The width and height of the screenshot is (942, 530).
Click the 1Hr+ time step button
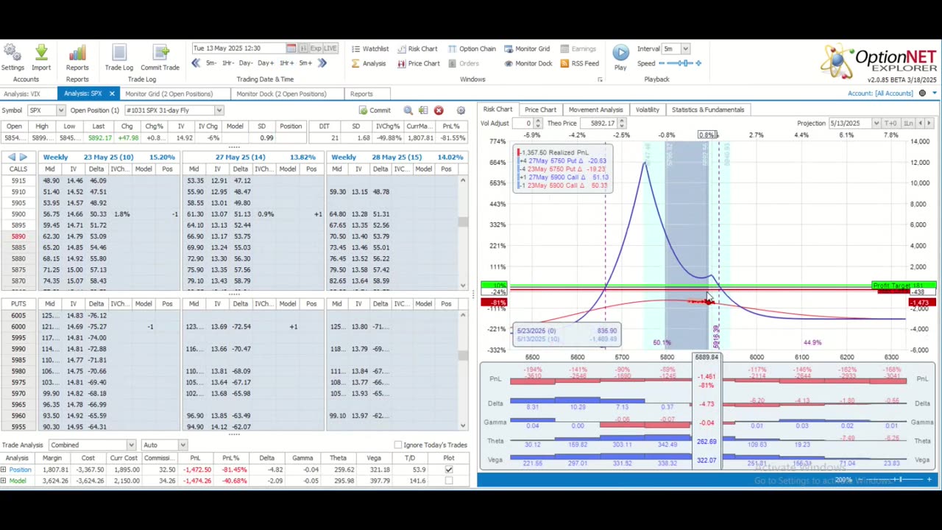(x=286, y=63)
